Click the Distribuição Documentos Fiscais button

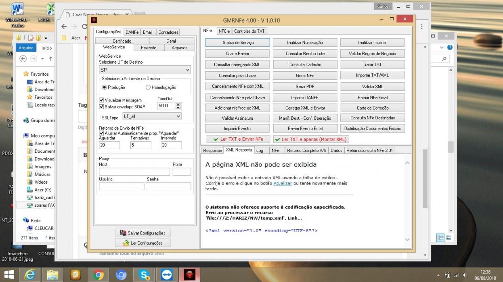tap(373, 128)
